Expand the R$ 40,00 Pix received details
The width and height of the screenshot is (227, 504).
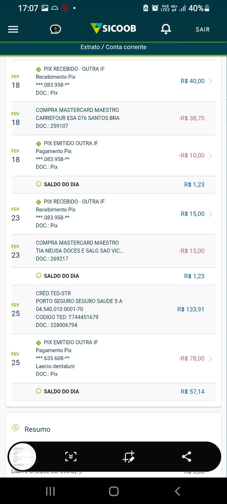pyautogui.click(x=210, y=81)
